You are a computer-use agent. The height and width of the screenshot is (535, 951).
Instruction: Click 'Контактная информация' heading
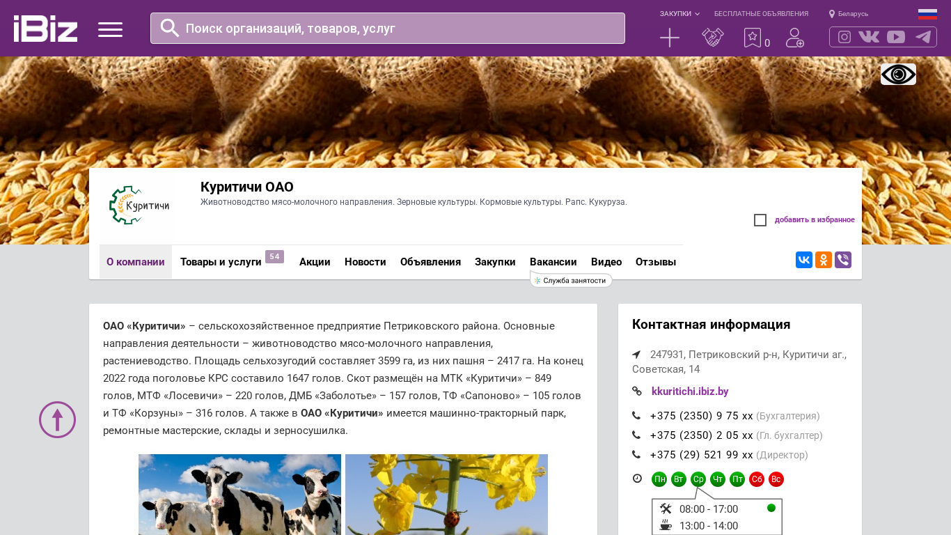click(x=711, y=325)
